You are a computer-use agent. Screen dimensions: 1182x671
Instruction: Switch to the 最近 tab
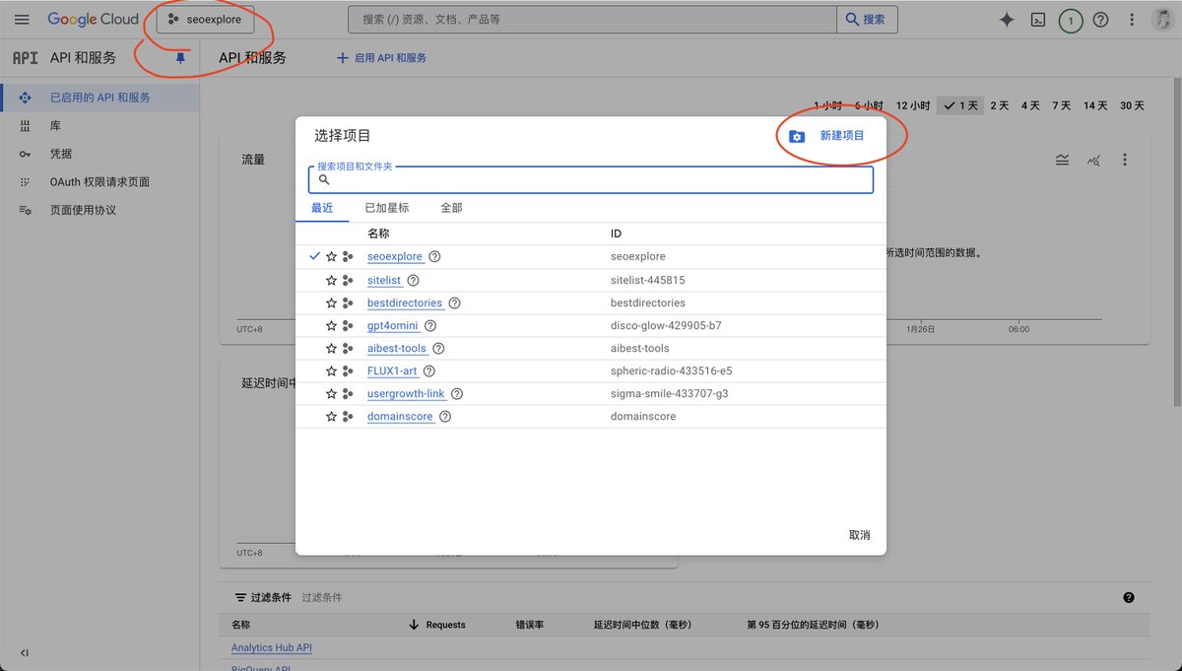pos(322,208)
